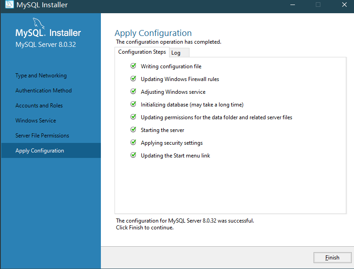Image resolution: width=354 pixels, height=269 pixels.
Task: Click 'The configuration operation has completed.' text
Action: [169, 42]
